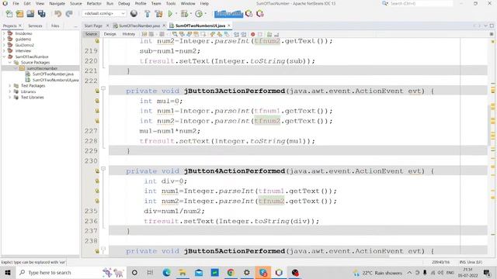This screenshot has width=497, height=279.
Task: Open the Mail app from the taskbar
Action: (199, 273)
